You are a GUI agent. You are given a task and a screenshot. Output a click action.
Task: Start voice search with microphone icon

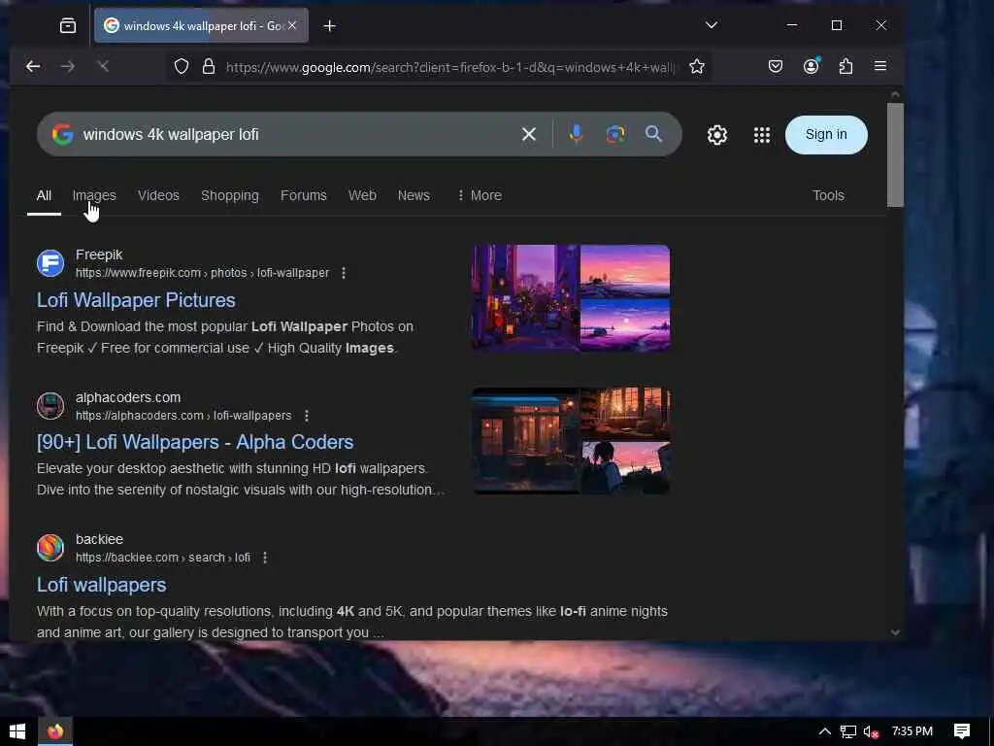click(x=576, y=134)
